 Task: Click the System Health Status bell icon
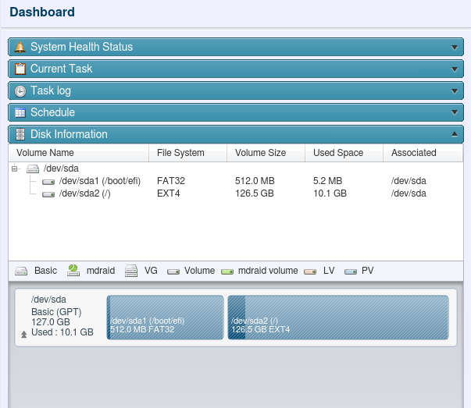coord(20,47)
